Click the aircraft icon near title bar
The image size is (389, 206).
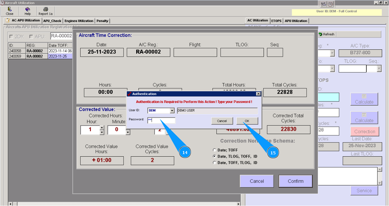[323, 4]
